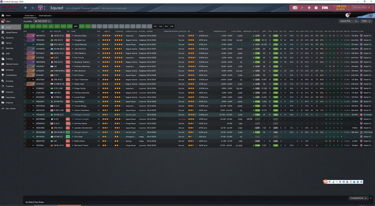
Task: Navigate forward with the right arrow
Action: [x=32, y=8]
